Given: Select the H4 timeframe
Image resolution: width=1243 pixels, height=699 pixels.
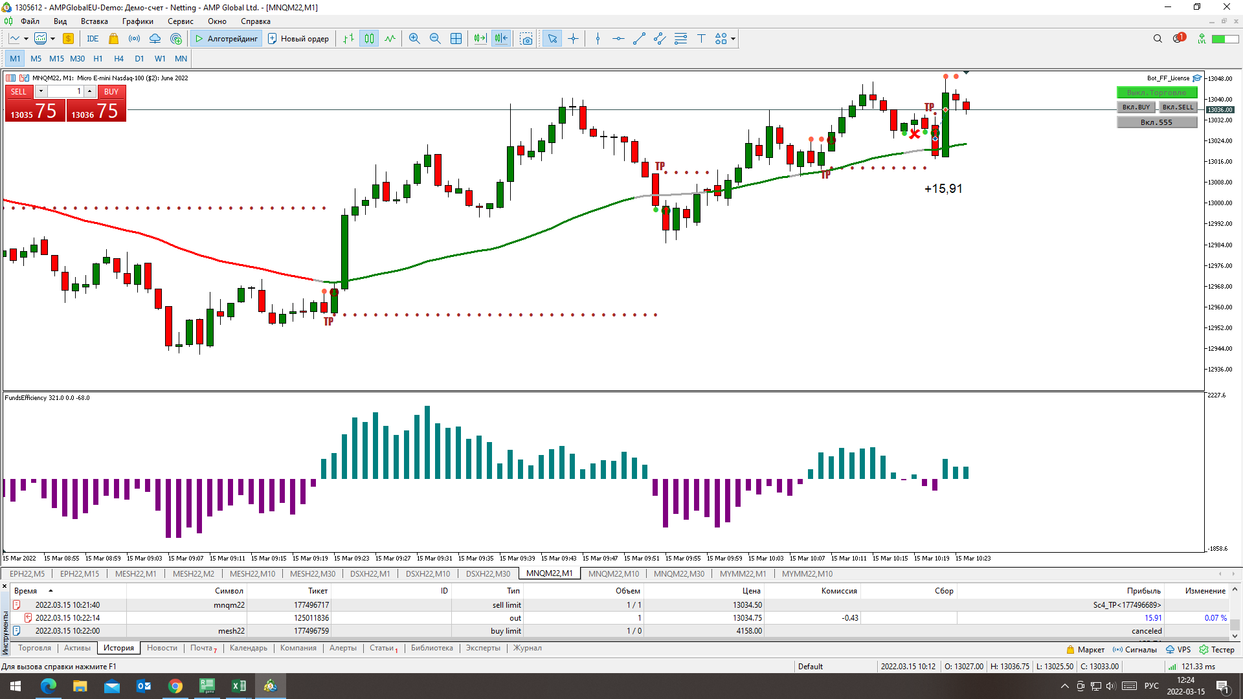Looking at the screenshot, I should [x=118, y=59].
